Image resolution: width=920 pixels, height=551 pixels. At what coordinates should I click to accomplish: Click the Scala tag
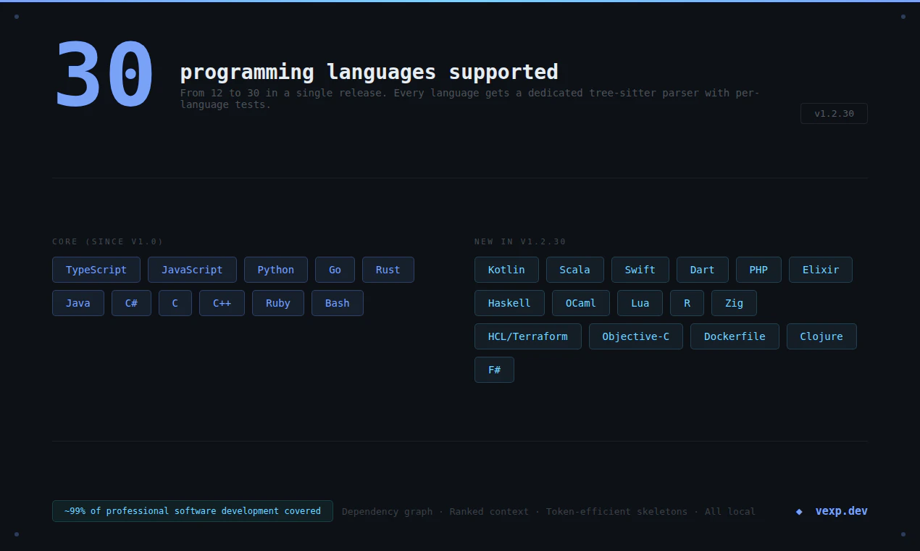tap(575, 270)
